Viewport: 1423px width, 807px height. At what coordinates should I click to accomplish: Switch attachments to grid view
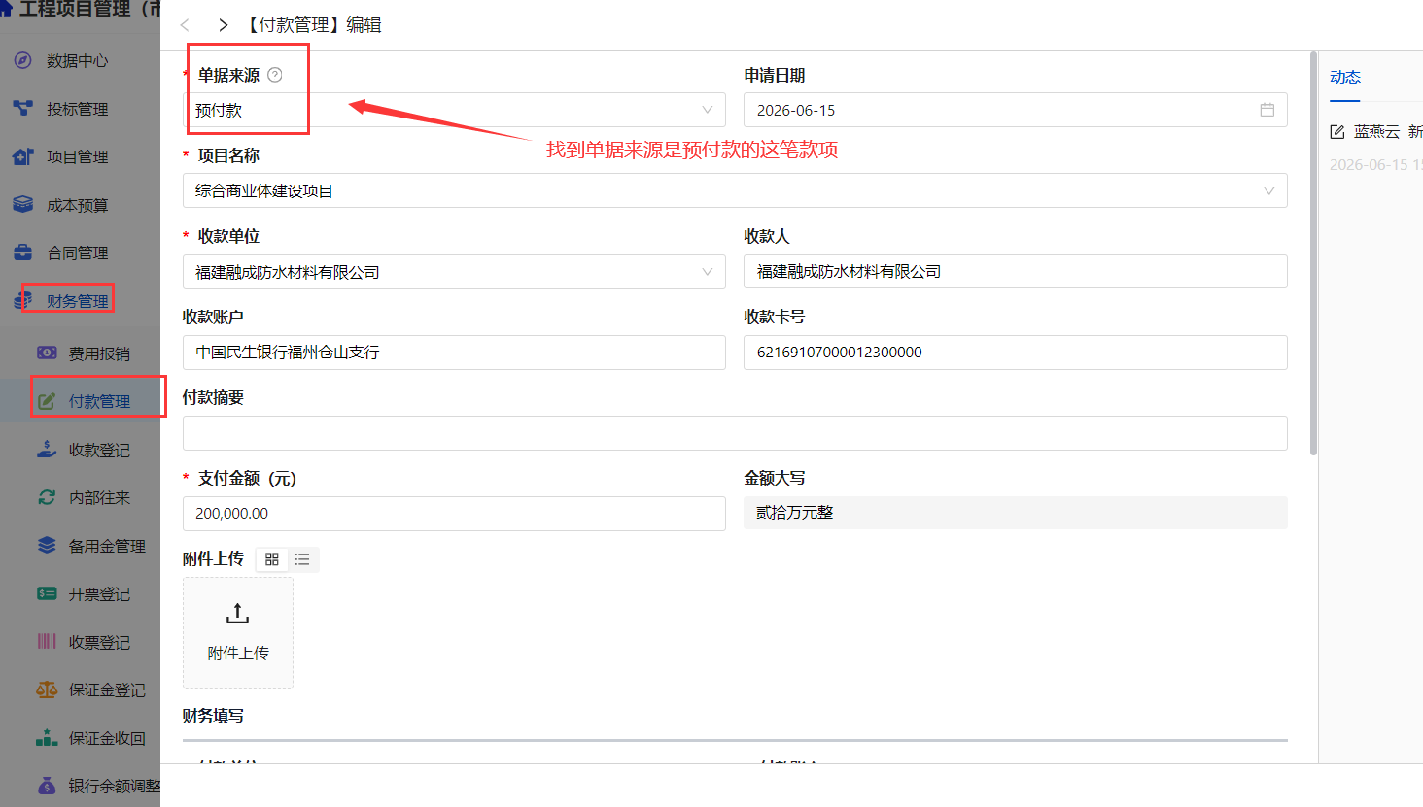point(272,559)
